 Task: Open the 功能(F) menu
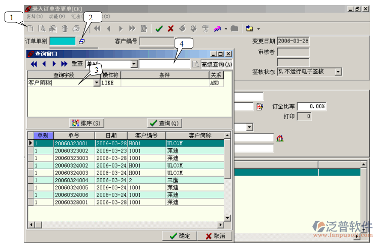coord(57,17)
